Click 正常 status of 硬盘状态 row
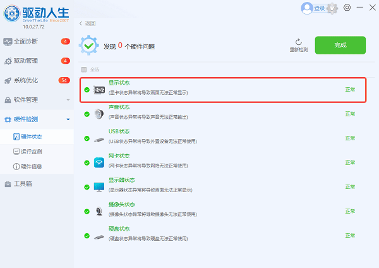Image resolution: width=379 pixels, height=268 pixels. click(x=350, y=236)
